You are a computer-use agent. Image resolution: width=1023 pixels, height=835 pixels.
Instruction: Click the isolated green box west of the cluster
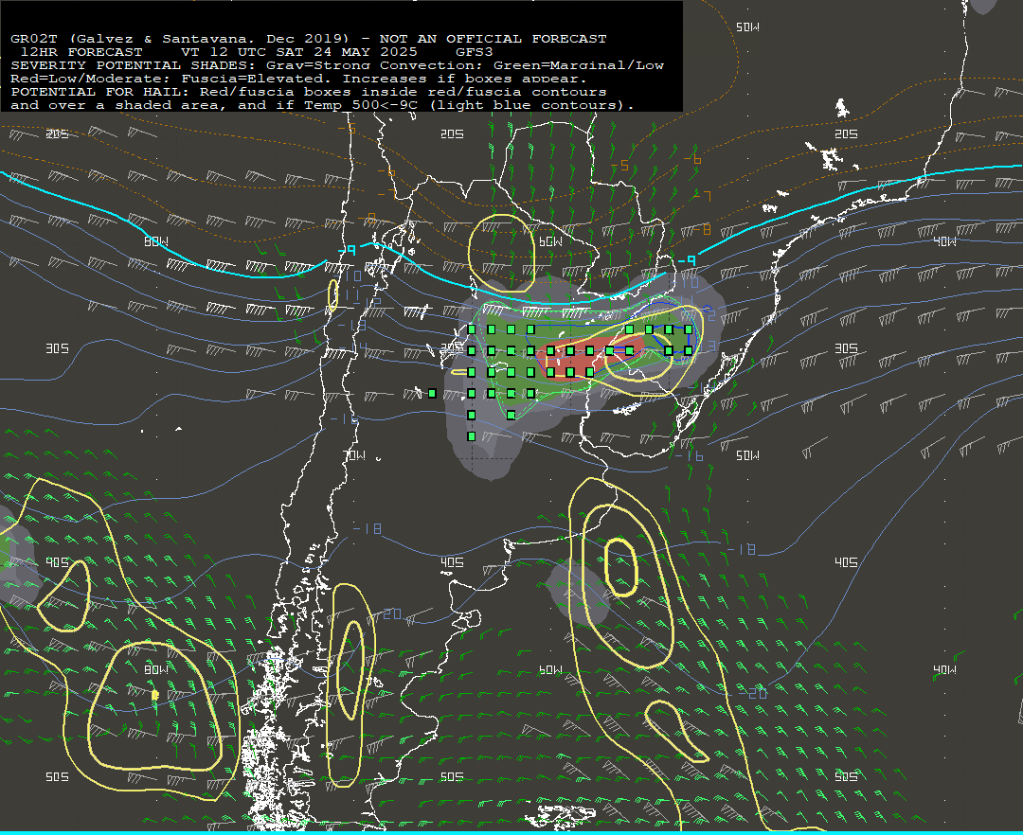[x=432, y=393]
